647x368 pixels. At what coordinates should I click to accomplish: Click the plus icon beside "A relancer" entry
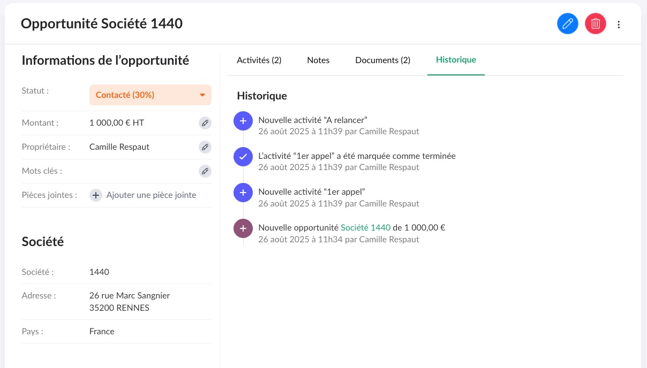point(243,121)
